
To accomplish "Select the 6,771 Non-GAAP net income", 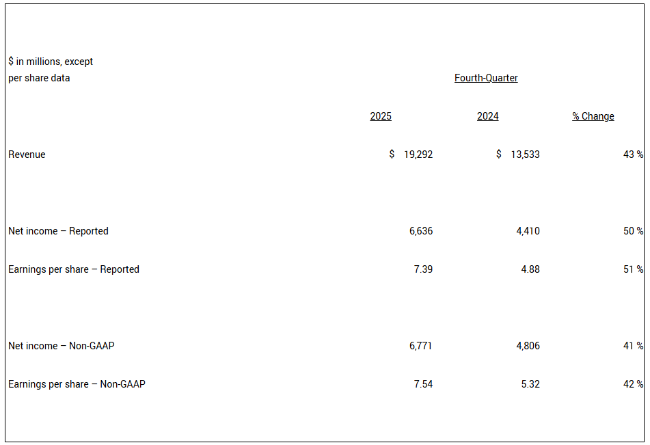I will pyautogui.click(x=421, y=346).
